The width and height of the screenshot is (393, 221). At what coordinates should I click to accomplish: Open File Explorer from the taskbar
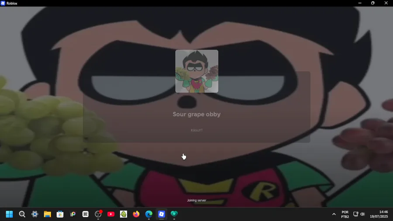(47, 214)
